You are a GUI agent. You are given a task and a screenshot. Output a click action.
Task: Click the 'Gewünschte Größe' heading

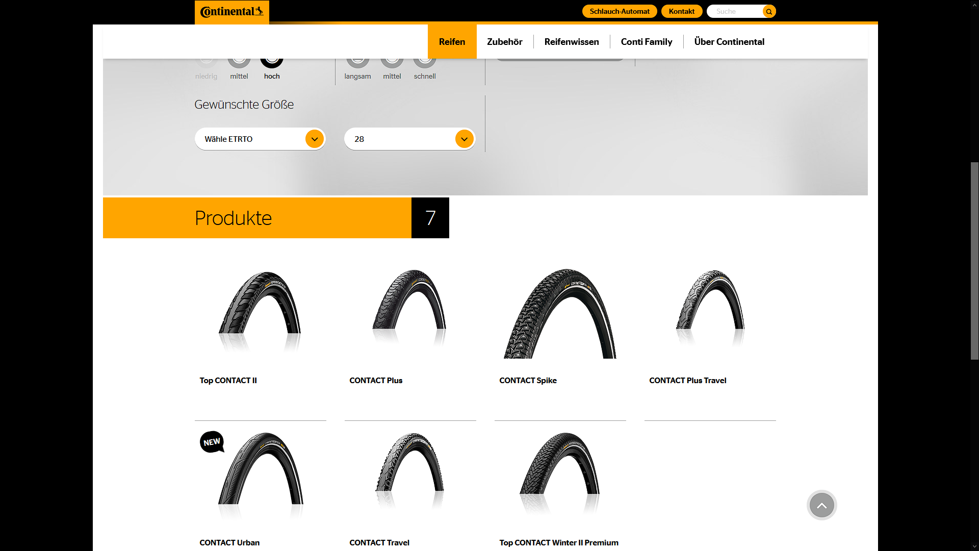pyautogui.click(x=244, y=105)
